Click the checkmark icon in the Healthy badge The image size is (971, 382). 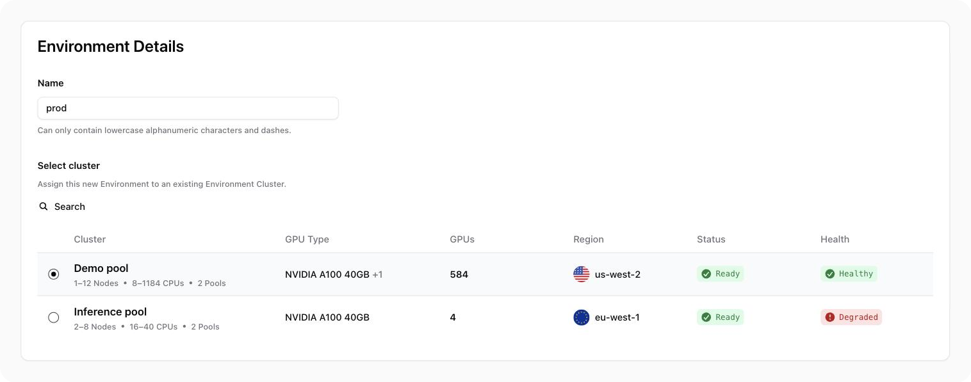coord(829,274)
